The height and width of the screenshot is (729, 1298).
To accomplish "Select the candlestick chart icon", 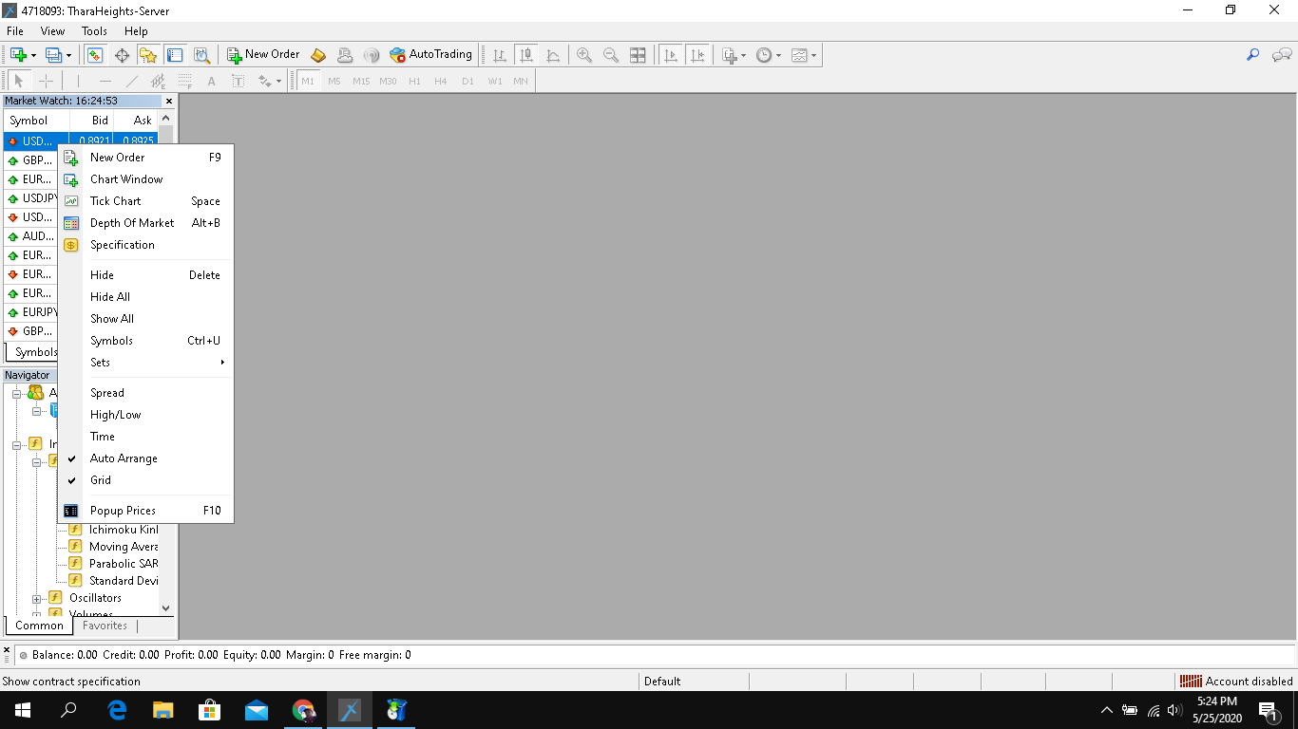I will (525, 55).
